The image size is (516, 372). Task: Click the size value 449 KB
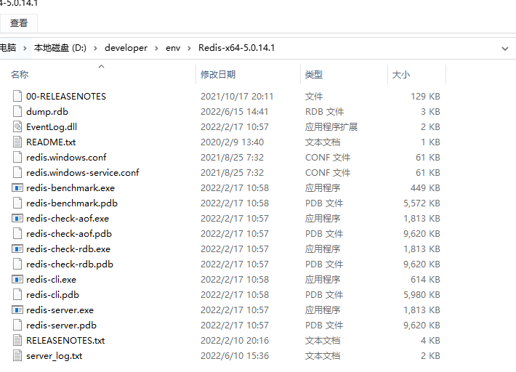click(x=425, y=187)
